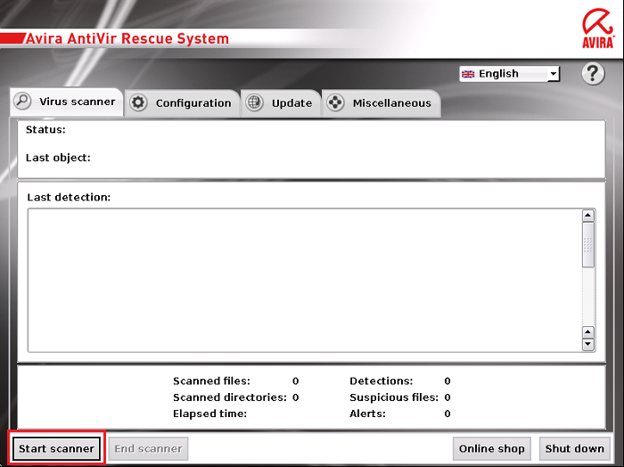The height and width of the screenshot is (467, 624).
Task: Click the "Last object:" label
Action: [58, 158]
